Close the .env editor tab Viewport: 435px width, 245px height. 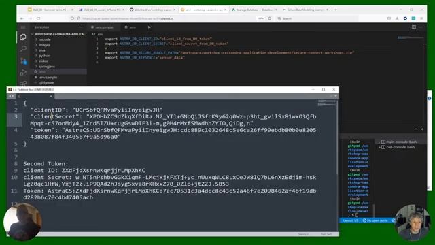click(150, 27)
